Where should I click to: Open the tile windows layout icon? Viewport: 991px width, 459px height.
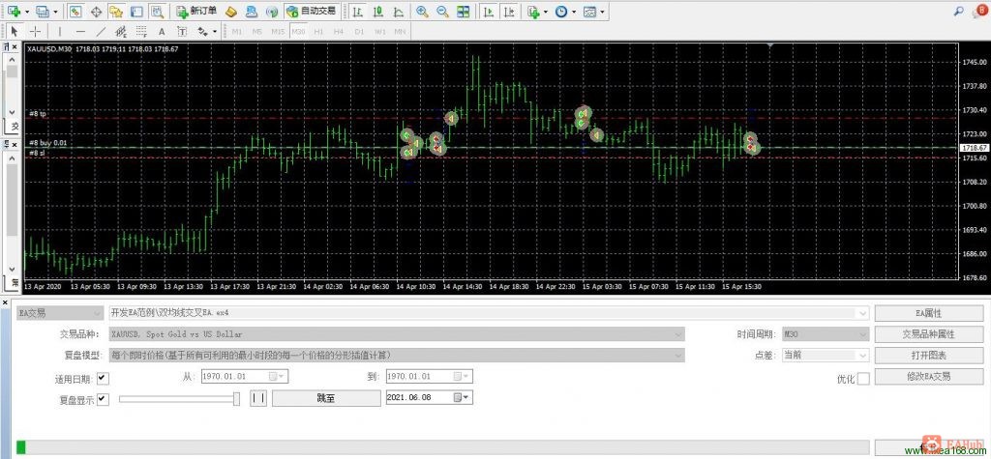[464, 12]
